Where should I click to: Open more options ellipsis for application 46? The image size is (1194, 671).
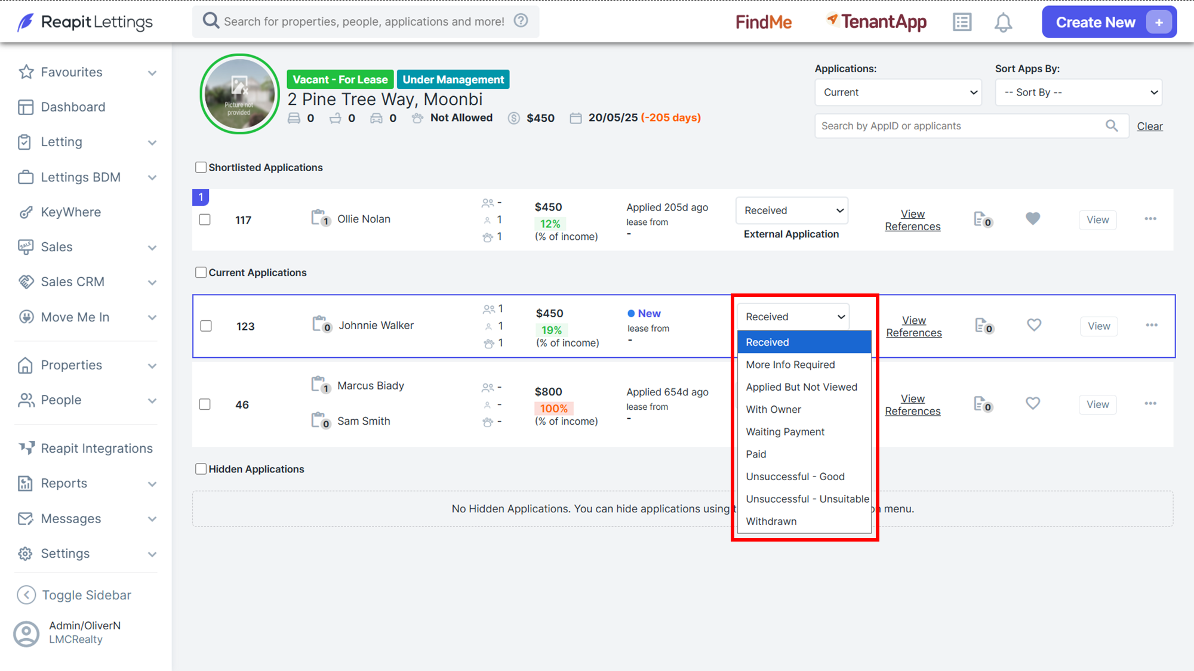(1150, 404)
